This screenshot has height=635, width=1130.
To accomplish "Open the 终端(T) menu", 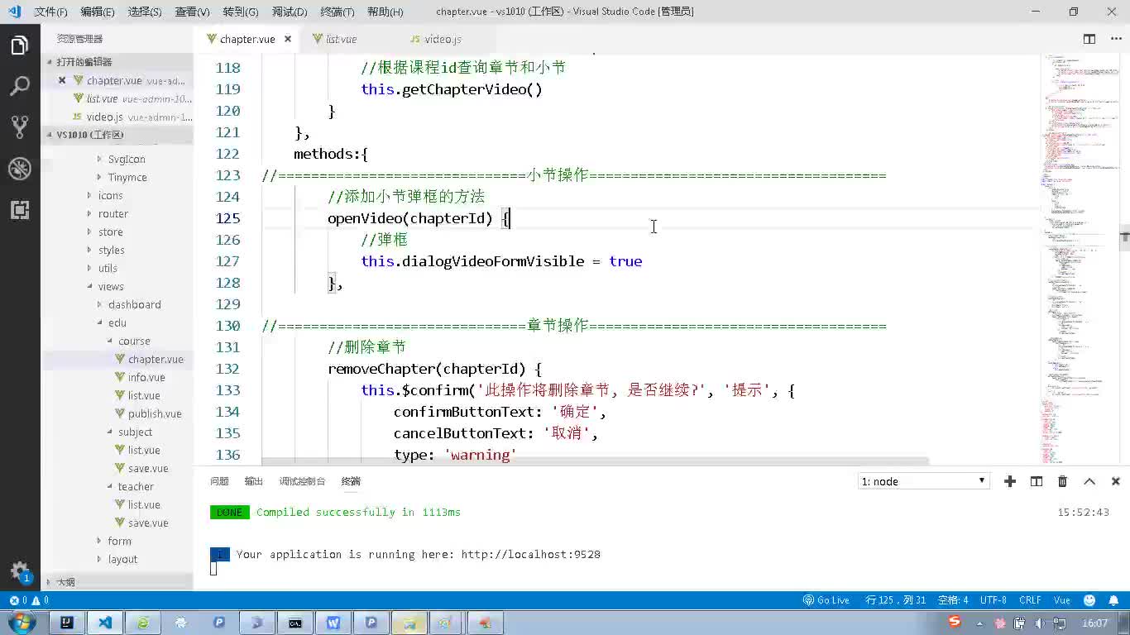I will coord(338,12).
